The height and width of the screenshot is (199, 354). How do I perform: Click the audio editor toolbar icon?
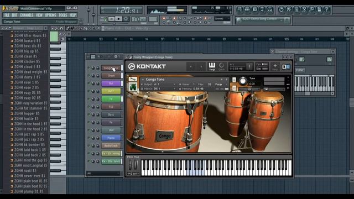click(304, 10)
